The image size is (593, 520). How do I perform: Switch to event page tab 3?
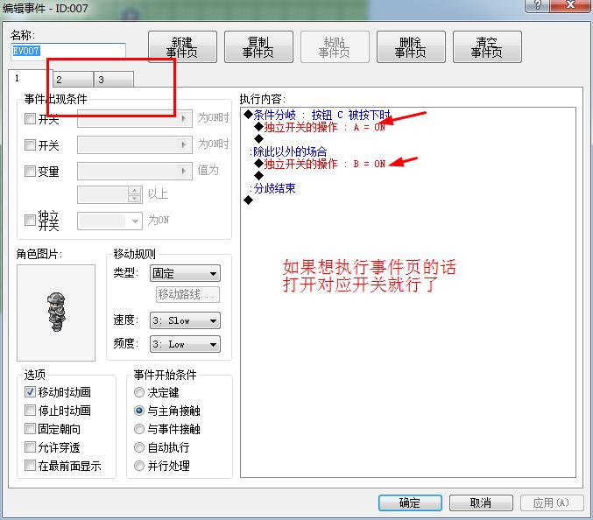(x=114, y=80)
